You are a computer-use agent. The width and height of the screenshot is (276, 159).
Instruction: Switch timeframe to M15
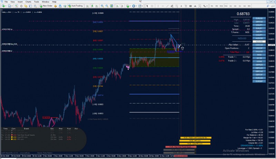tap(221, 6)
